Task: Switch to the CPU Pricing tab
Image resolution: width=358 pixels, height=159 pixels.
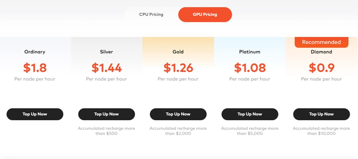Action: coord(151,14)
